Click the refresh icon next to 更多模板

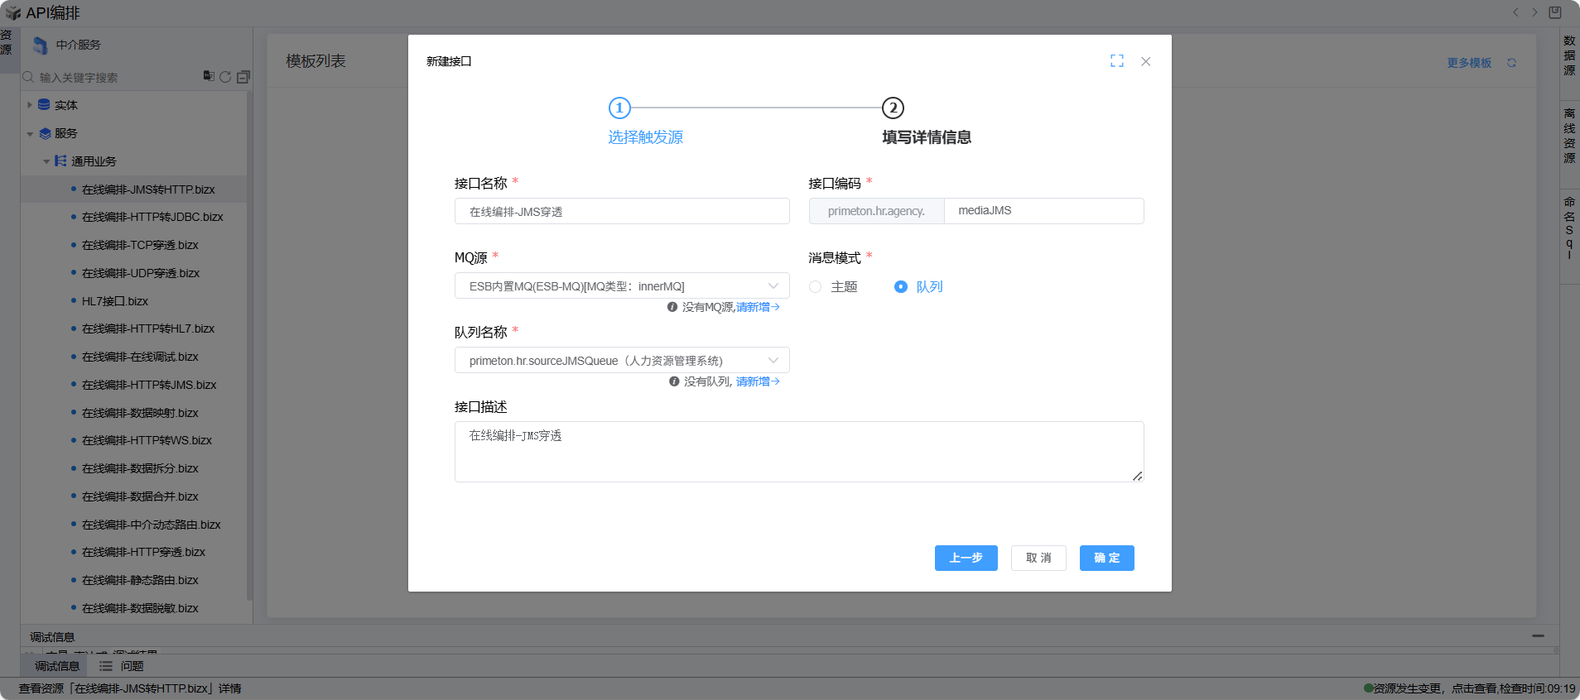[x=1511, y=63]
